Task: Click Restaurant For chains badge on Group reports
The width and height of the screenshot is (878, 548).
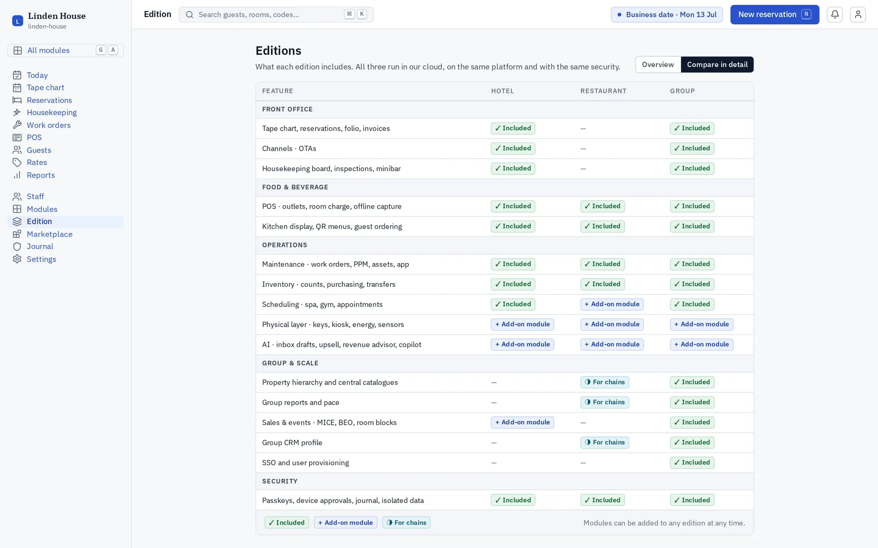Action: (605, 402)
